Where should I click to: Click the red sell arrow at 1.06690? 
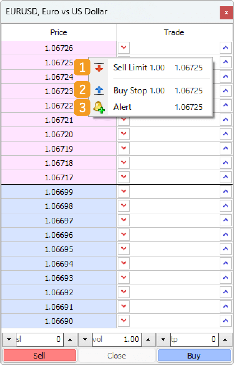pos(124,321)
